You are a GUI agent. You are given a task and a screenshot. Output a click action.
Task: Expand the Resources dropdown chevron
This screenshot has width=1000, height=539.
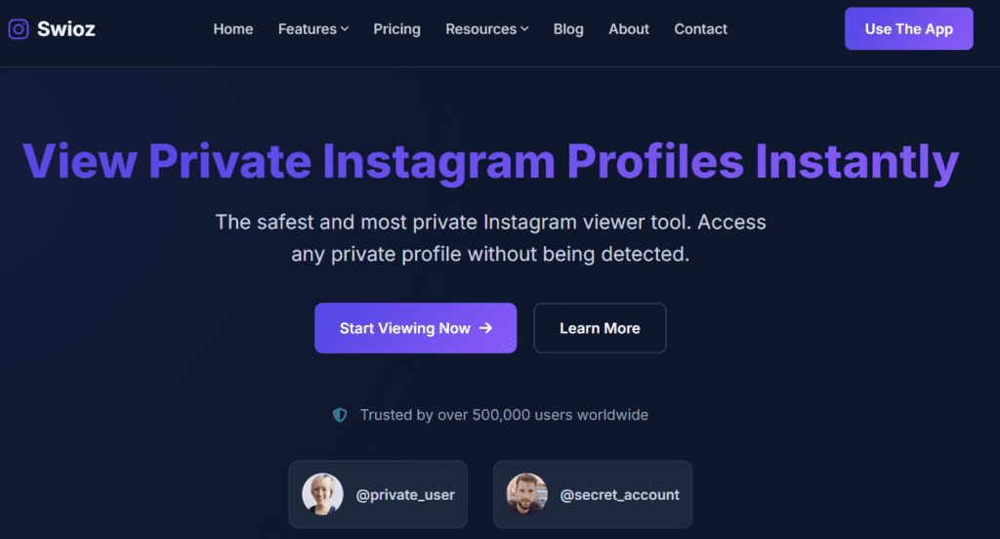[x=524, y=29]
